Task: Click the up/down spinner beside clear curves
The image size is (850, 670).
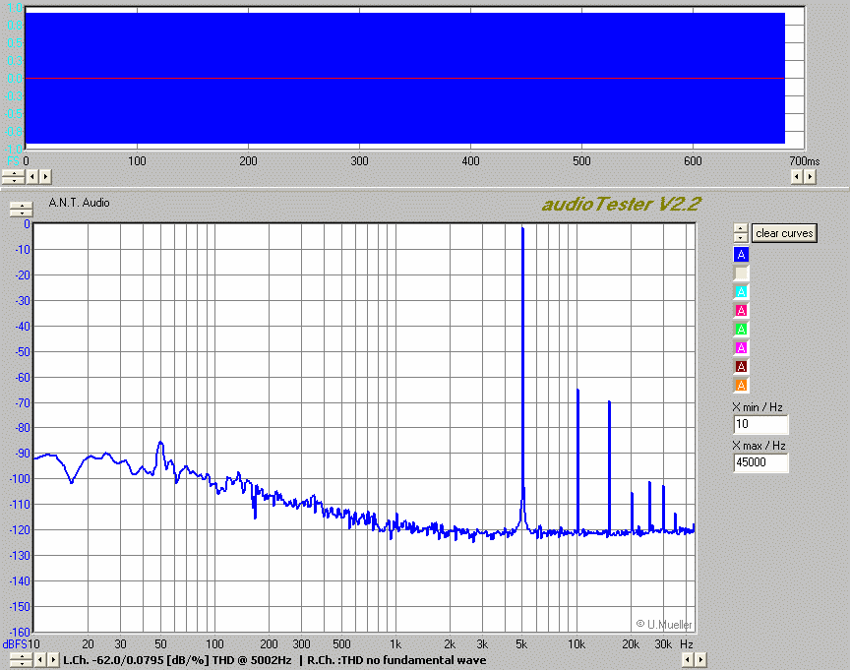Action: (741, 233)
